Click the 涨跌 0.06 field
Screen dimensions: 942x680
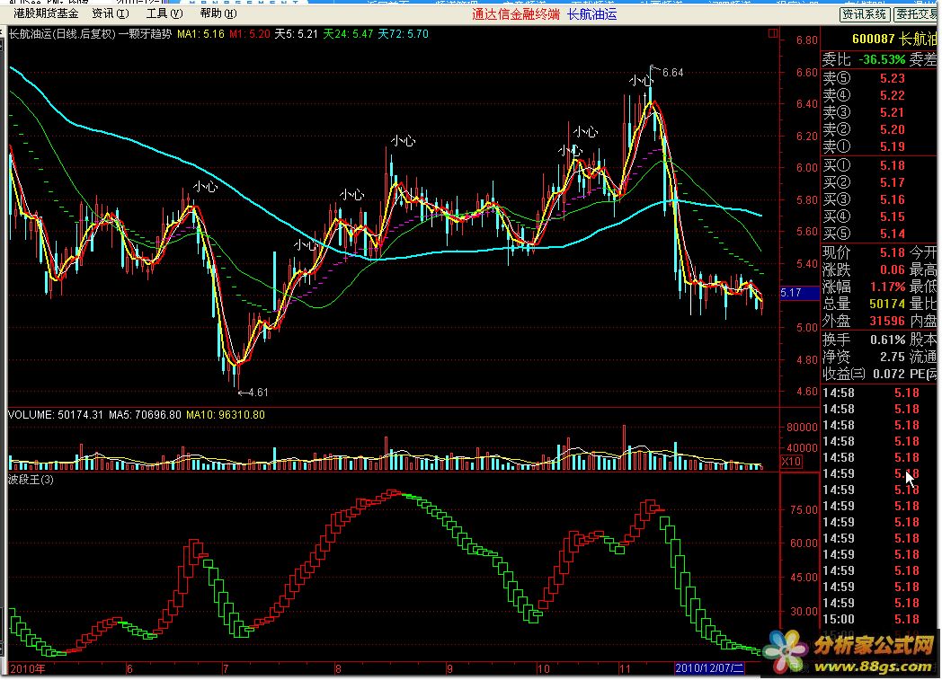[864, 270]
